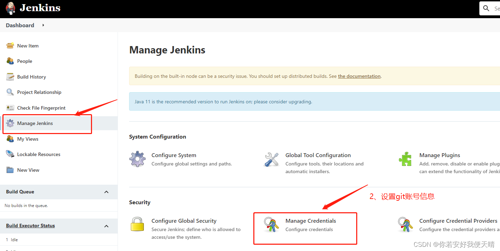The width and height of the screenshot is (500, 251).
Task: Click the Manage Plugins puzzle icon
Action: pyautogui.click(x=405, y=159)
